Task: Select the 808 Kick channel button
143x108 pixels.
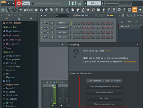Action: coord(62,23)
